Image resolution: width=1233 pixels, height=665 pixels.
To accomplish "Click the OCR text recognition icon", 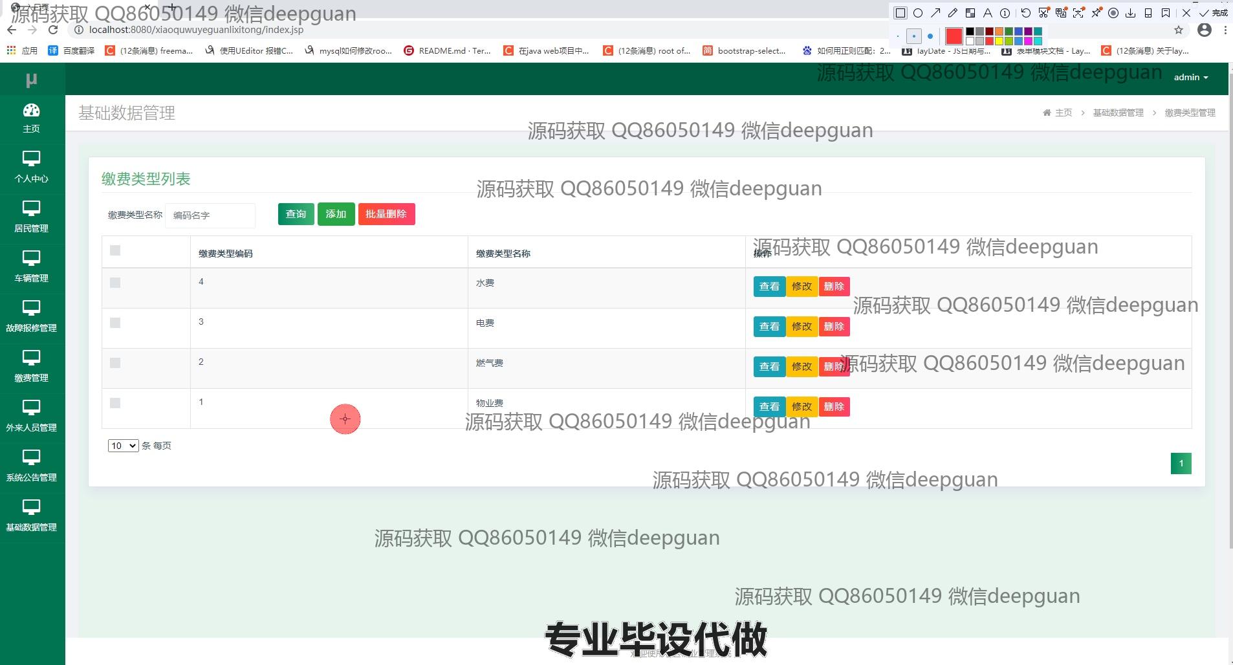I will coord(1078,13).
